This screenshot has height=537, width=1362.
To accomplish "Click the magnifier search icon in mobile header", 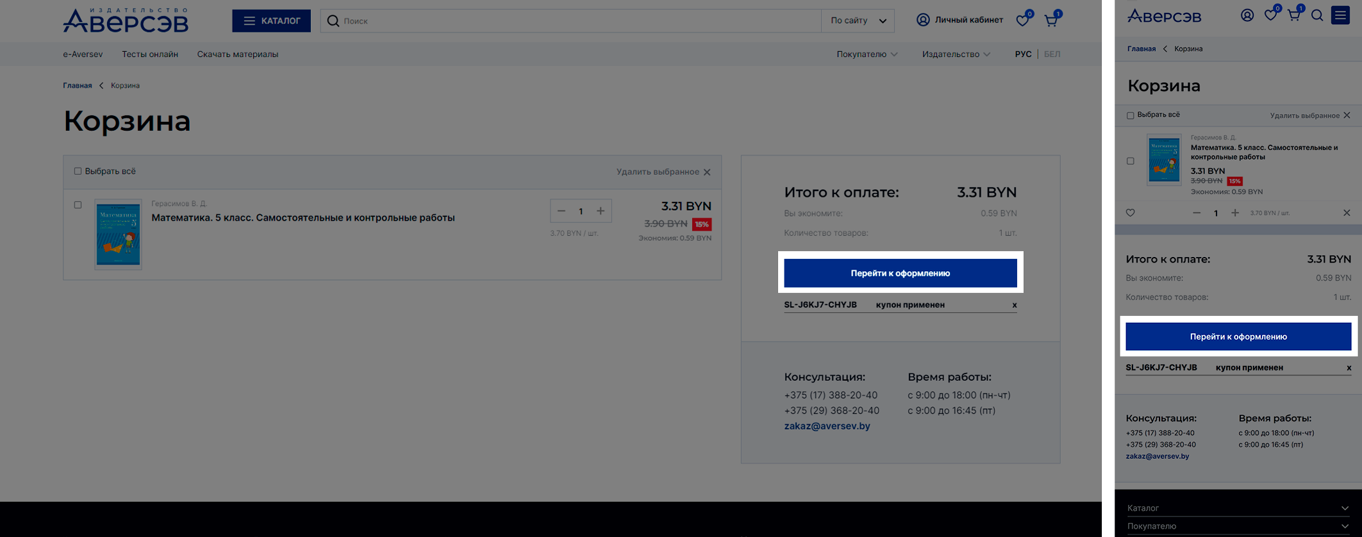I will tap(1317, 15).
